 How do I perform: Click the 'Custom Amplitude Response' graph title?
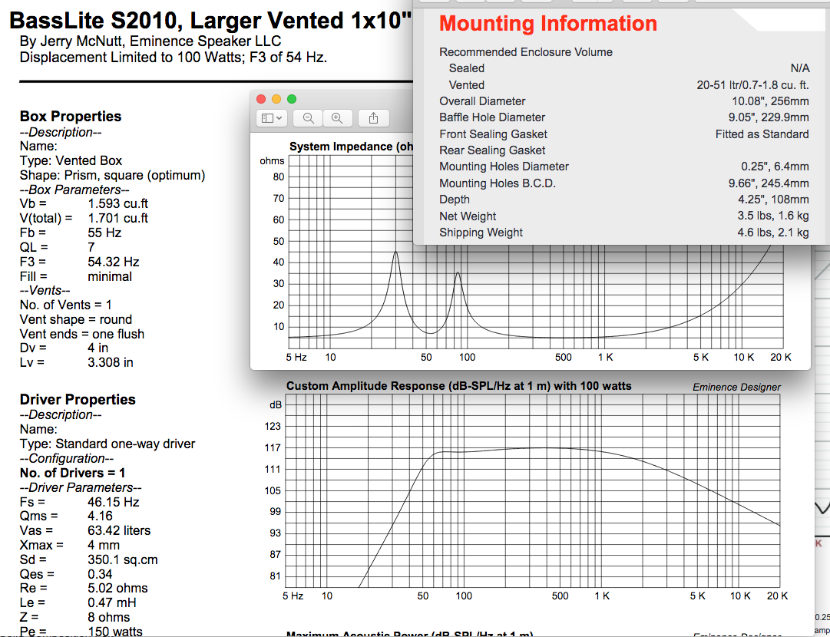pyautogui.click(x=458, y=386)
